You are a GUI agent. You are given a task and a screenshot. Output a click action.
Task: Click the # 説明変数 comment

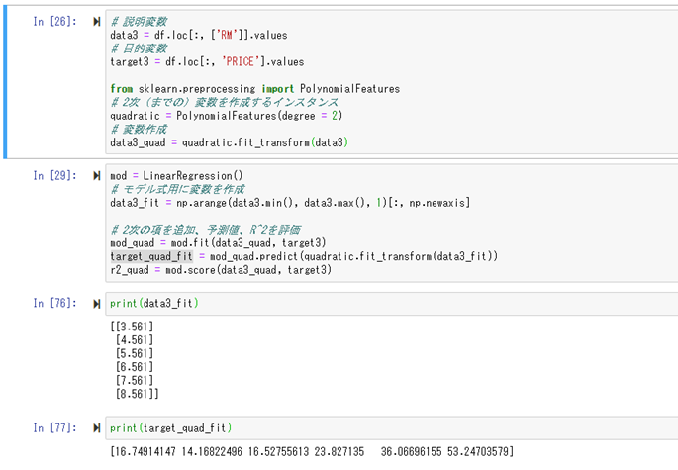pyautogui.click(x=139, y=22)
